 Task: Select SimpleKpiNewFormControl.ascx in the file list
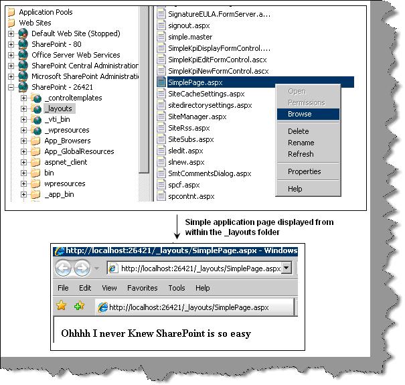[218, 71]
